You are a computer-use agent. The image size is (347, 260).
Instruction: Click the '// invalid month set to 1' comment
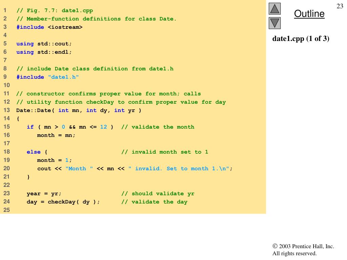point(165,152)
